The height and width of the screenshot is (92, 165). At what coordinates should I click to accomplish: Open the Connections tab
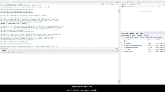tap(137, 2)
